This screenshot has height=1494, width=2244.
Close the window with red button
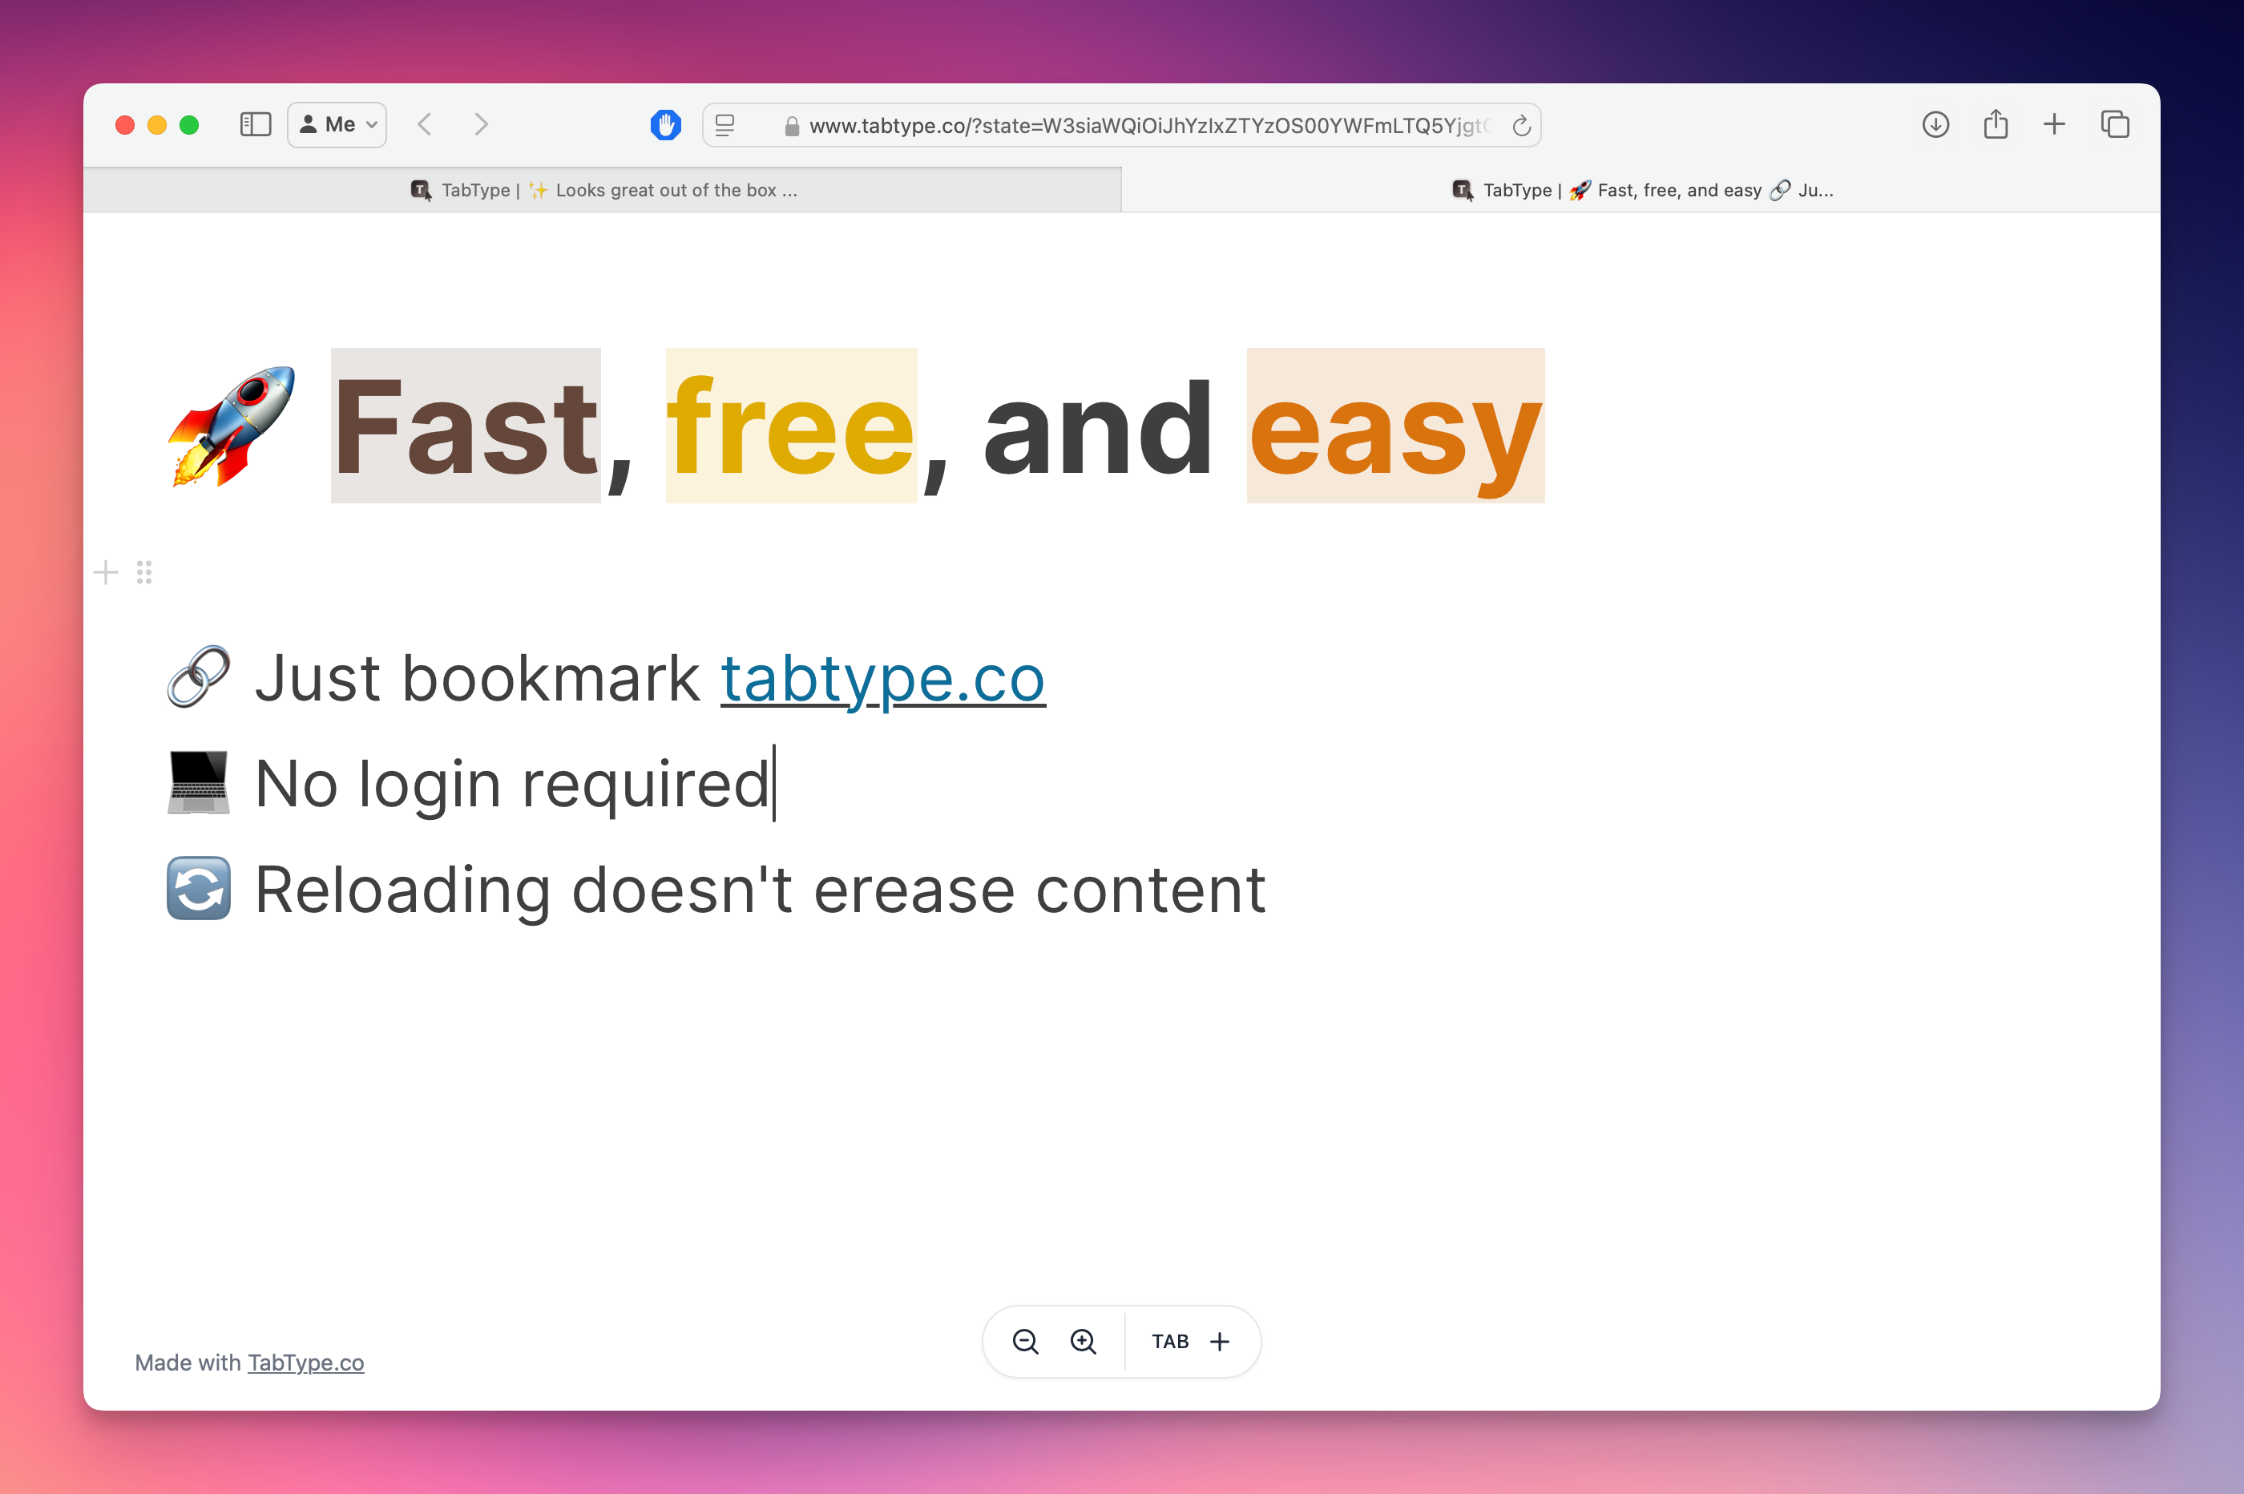(x=125, y=125)
